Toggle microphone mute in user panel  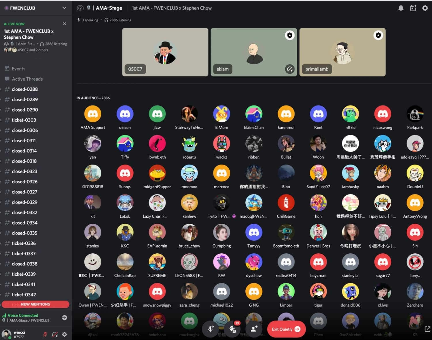coord(45,334)
